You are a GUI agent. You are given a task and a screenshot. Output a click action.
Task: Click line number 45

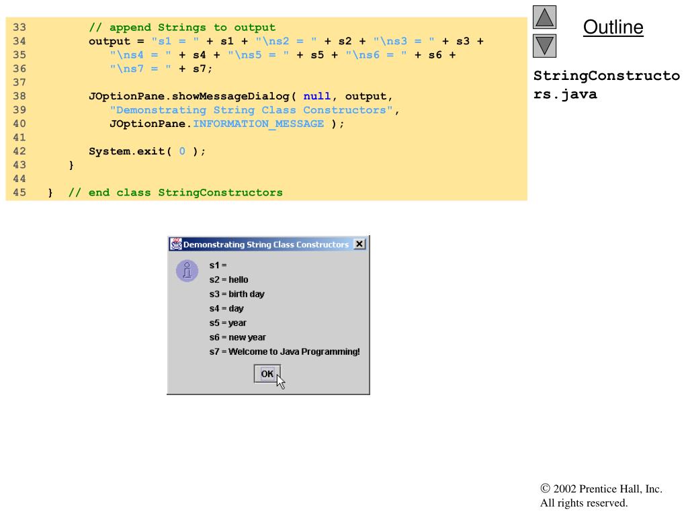point(19,193)
